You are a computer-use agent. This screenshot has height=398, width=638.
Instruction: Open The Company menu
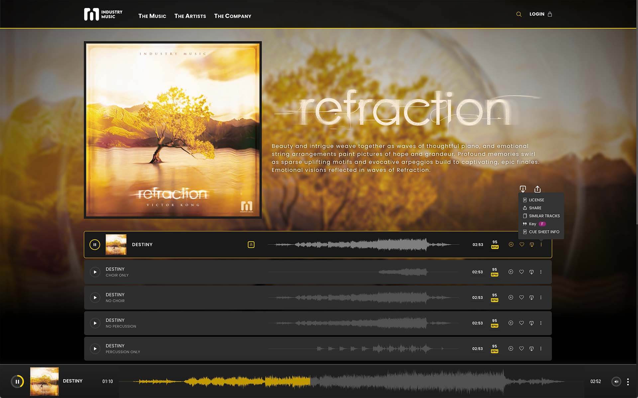click(233, 16)
